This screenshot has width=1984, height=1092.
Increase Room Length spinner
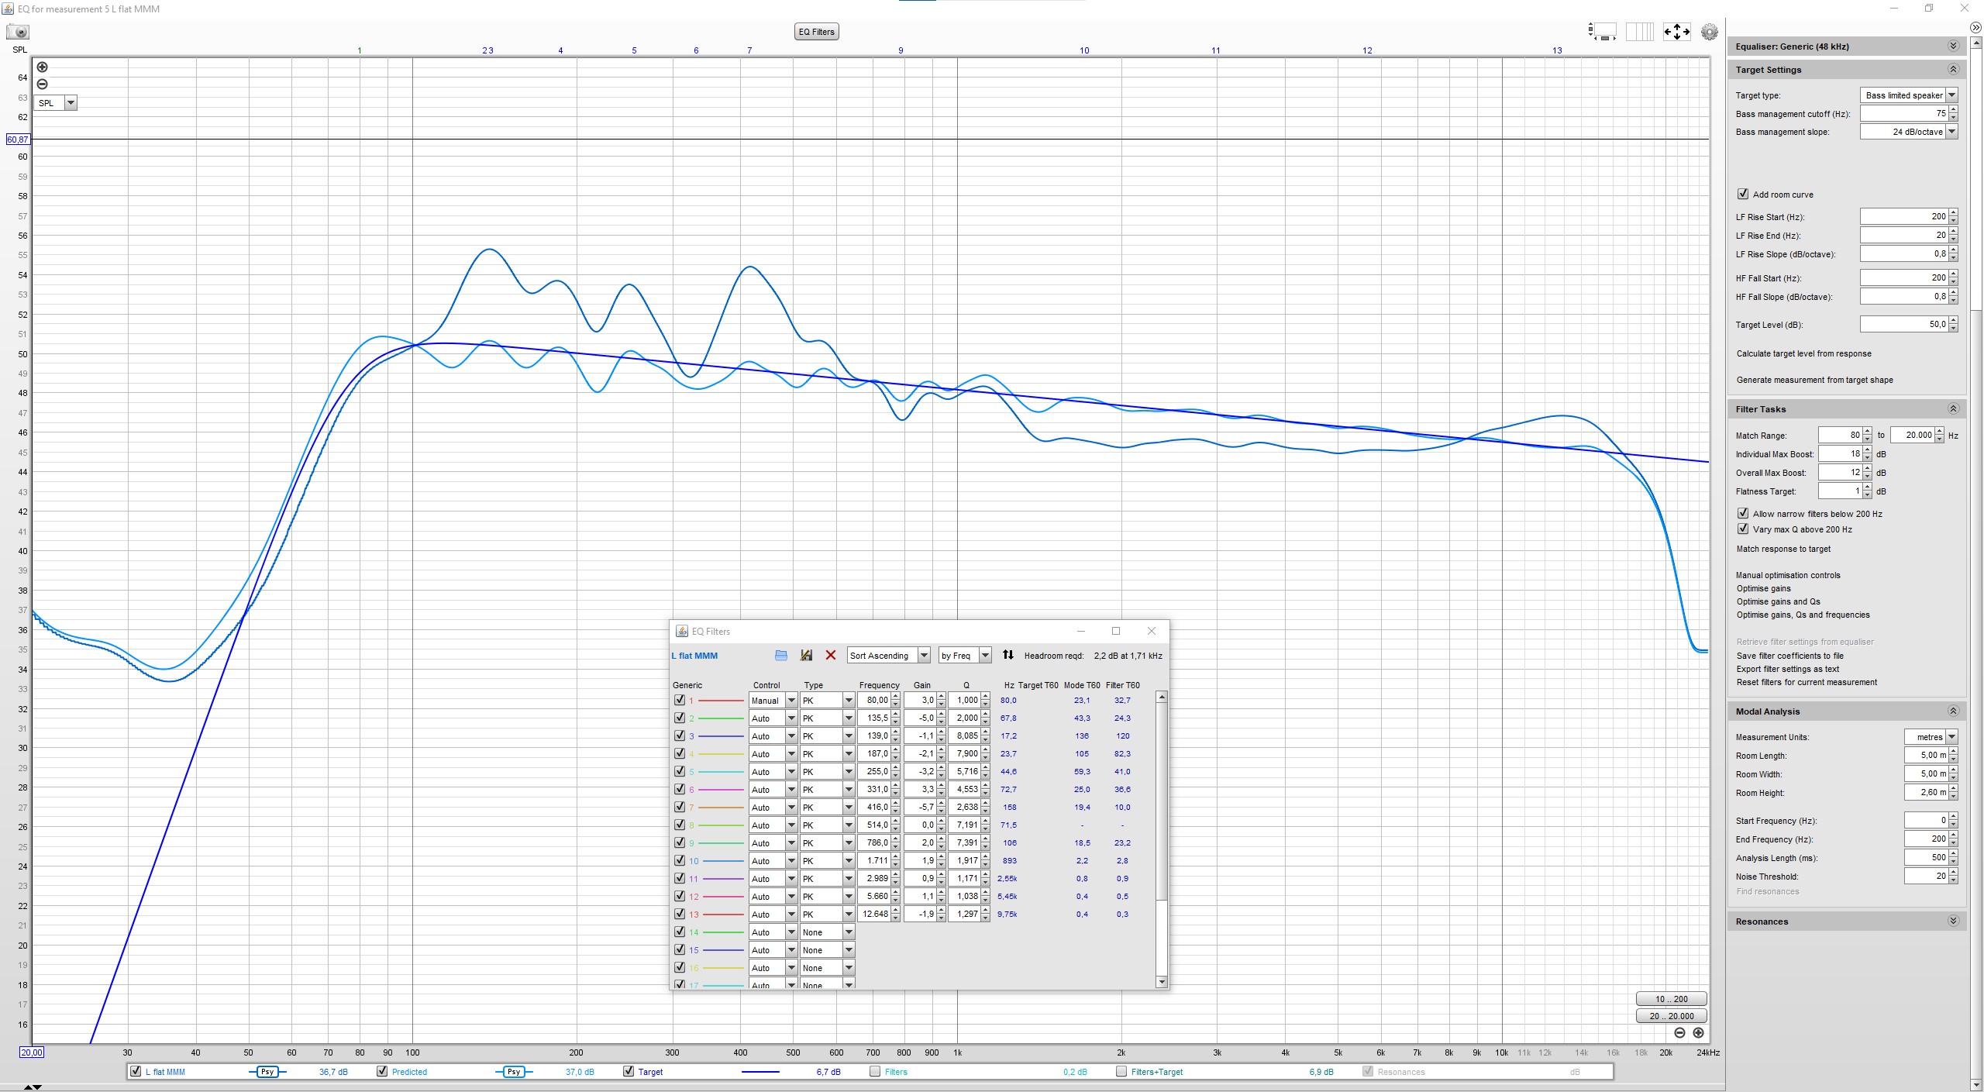pyautogui.click(x=1953, y=752)
